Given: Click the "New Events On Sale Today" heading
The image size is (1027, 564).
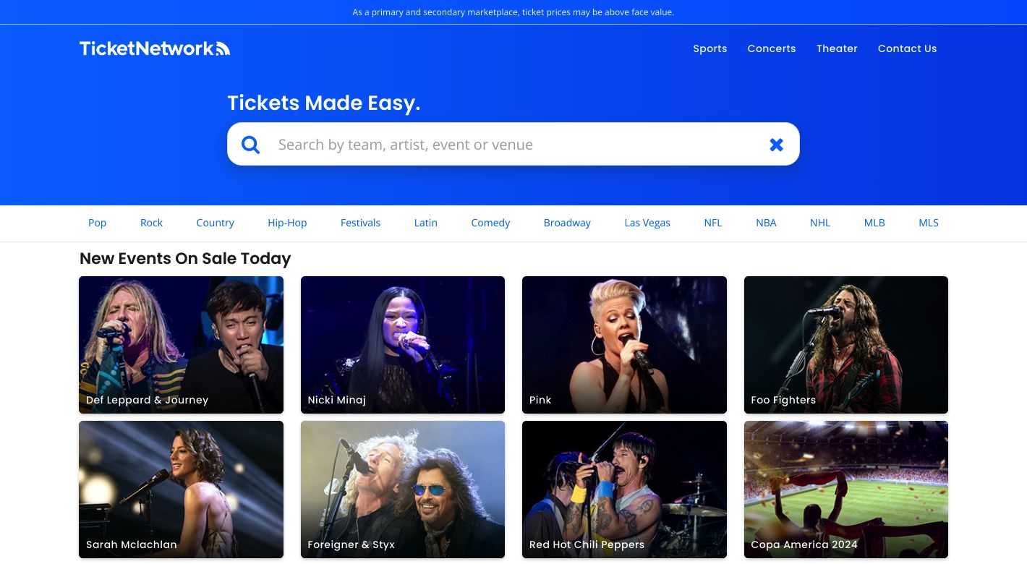Looking at the screenshot, I should [x=185, y=259].
